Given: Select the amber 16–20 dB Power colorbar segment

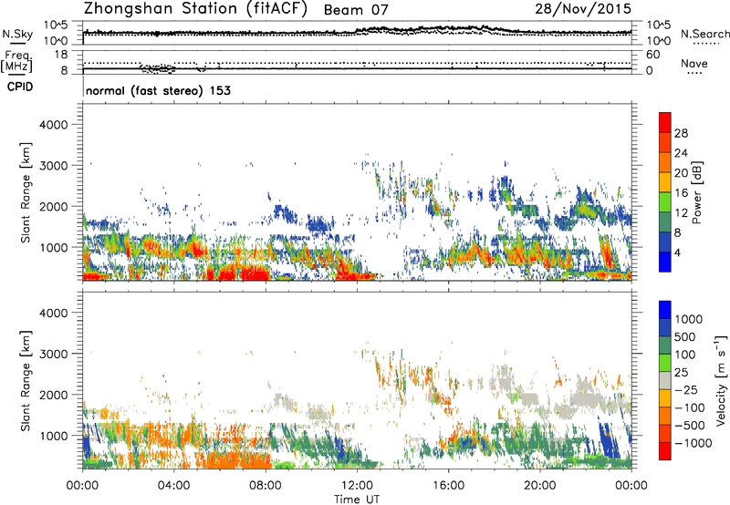Looking at the screenshot, I should pyautogui.click(x=665, y=182).
